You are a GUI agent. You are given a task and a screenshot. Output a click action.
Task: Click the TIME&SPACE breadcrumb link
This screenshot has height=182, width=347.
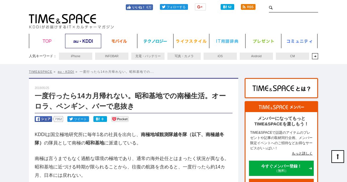coord(40,72)
